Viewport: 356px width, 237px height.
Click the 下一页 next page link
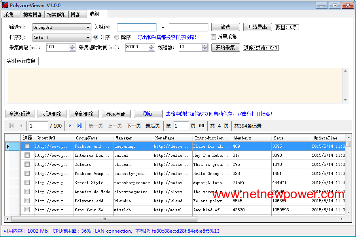point(134,126)
